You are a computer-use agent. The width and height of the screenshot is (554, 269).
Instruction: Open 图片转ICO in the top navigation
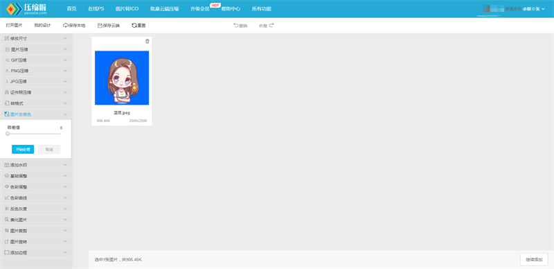127,9
